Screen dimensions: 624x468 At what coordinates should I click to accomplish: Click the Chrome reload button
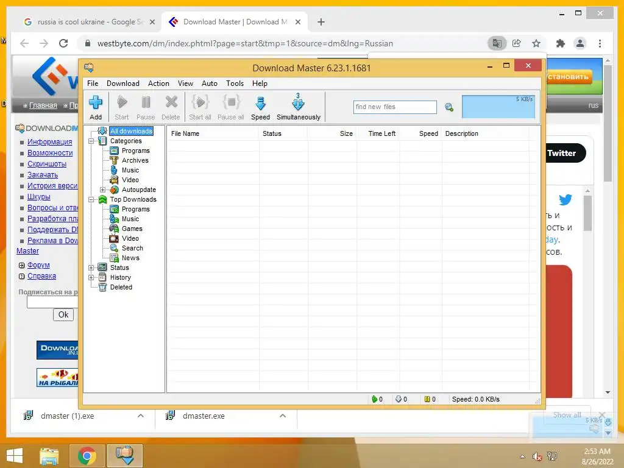[63, 43]
